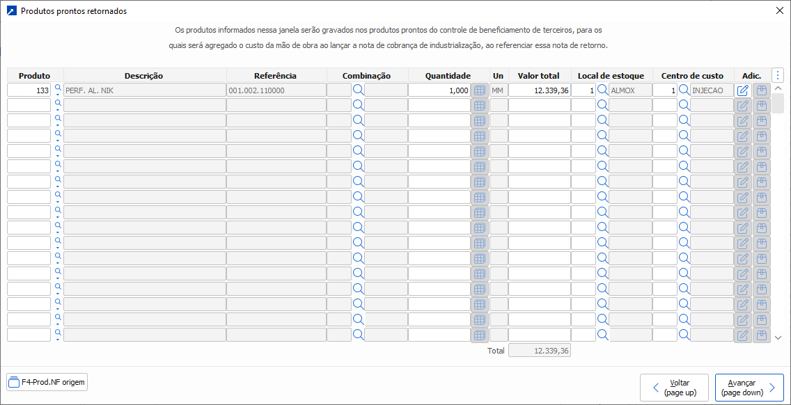Click Quantidade field showing 1,000
Image resolution: width=791 pixels, height=405 pixels.
[439, 90]
